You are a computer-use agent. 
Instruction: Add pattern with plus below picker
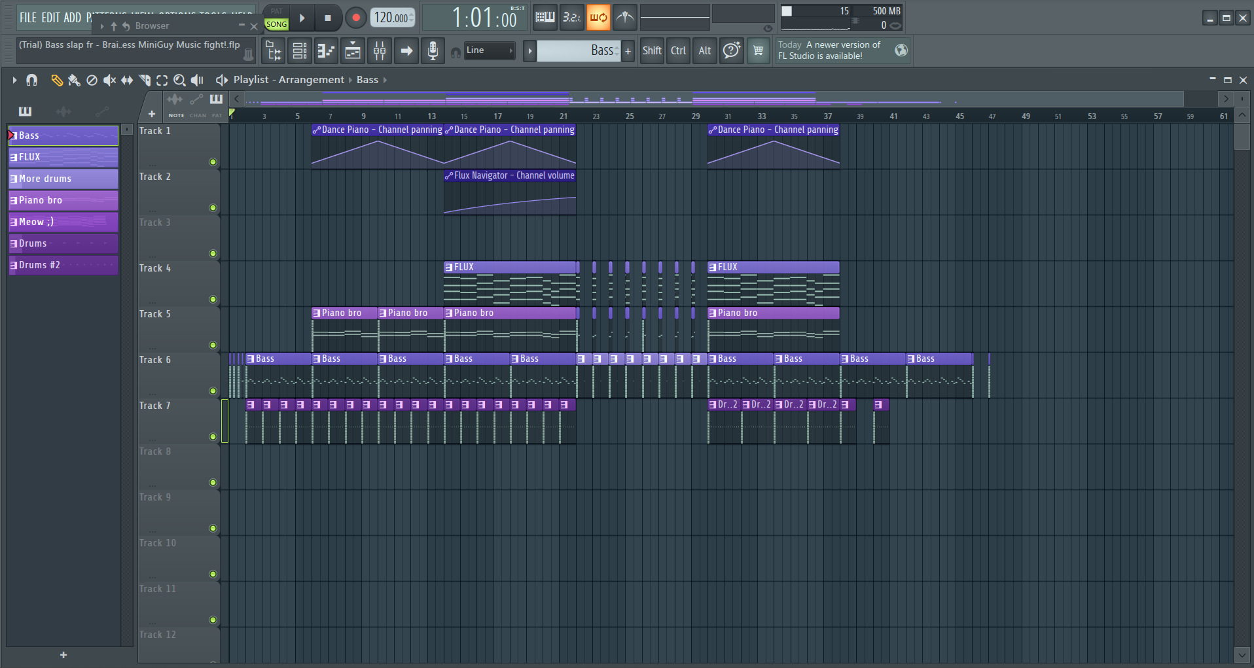[x=63, y=655]
